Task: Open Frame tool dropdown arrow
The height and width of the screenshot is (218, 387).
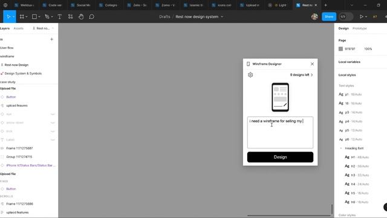Action: [27, 16]
